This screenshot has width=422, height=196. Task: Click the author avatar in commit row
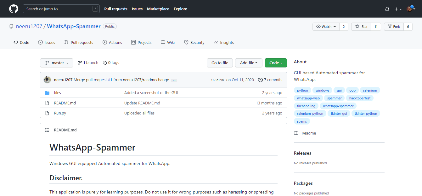pyautogui.click(x=47, y=80)
